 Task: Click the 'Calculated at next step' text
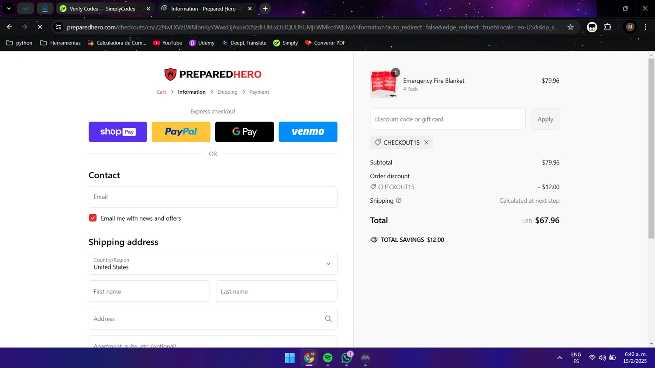tap(529, 201)
